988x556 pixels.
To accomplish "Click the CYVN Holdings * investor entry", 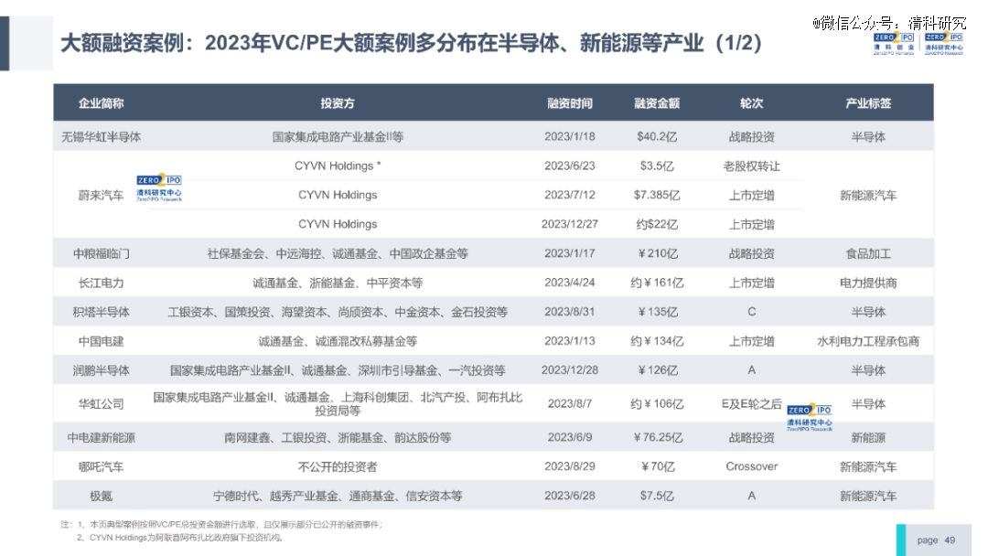I will point(337,166).
